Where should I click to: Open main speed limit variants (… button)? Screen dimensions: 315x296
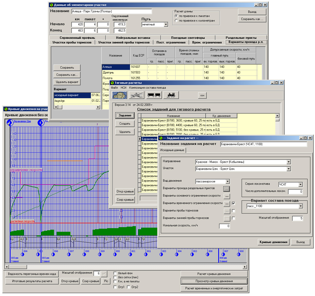pyautogui.click(x=227, y=197)
